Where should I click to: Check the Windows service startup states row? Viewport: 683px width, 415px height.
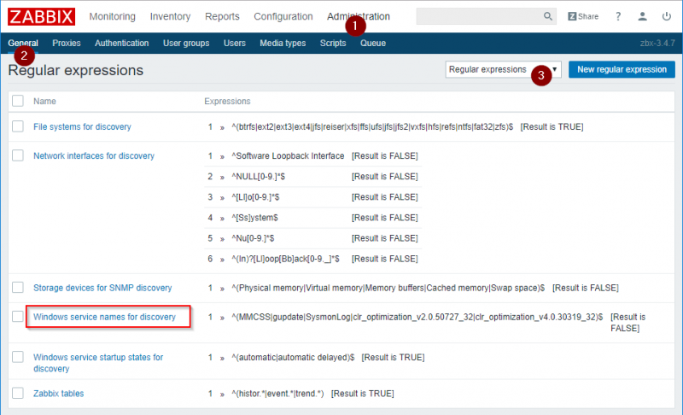pyautogui.click(x=18, y=357)
